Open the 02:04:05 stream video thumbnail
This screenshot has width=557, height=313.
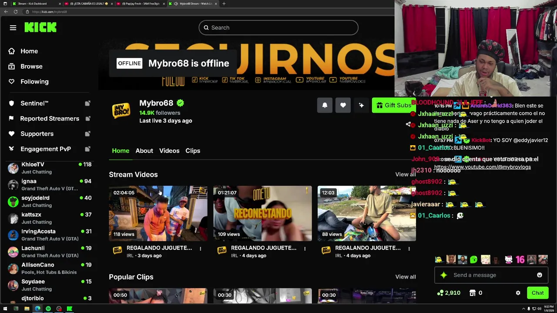click(x=158, y=213)
